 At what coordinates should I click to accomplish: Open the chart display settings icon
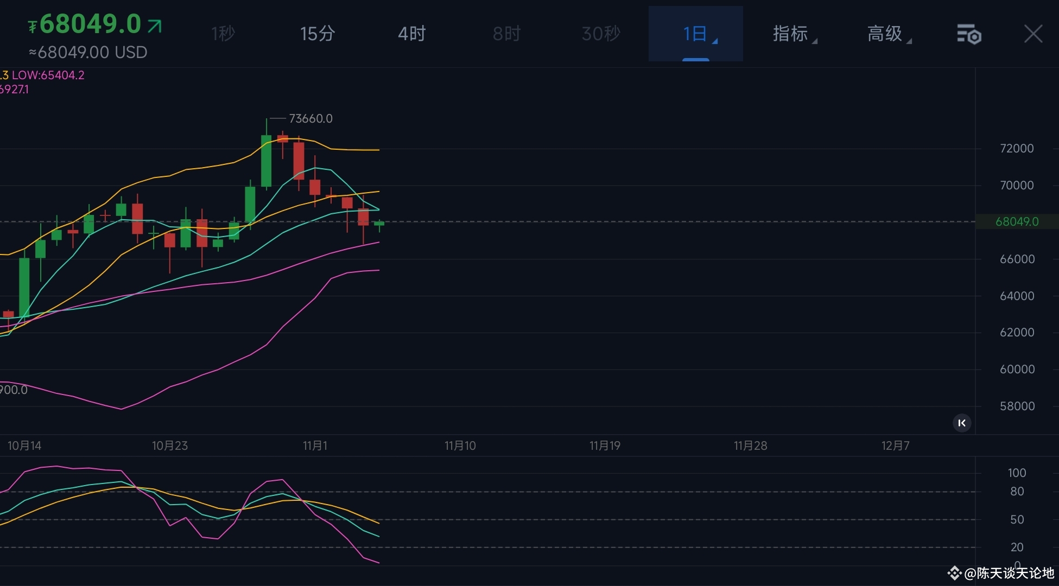(x=969, y=34)
